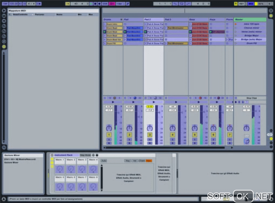Viewport: 275px width, 203px height.
Task: Toggle the yellow Mixer section visibility icon
Action: click(271, 139)
